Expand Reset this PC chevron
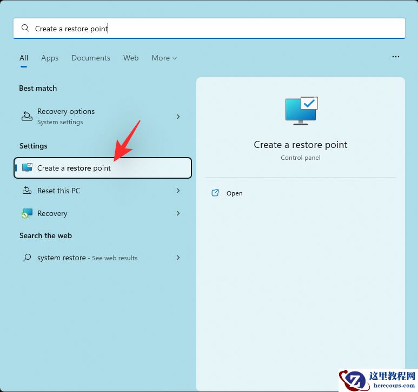418x392 pixels. click(x=178, y=191)
